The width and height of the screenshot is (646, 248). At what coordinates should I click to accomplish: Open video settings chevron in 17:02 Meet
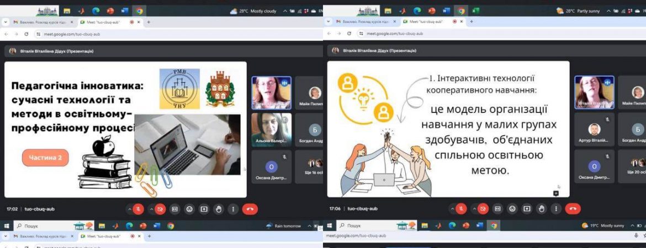[152, 209]
